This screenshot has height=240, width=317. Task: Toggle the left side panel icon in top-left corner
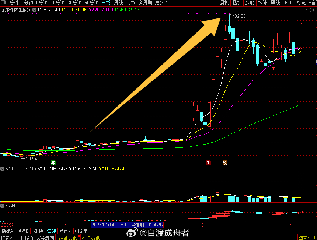(x=3, y=3)
